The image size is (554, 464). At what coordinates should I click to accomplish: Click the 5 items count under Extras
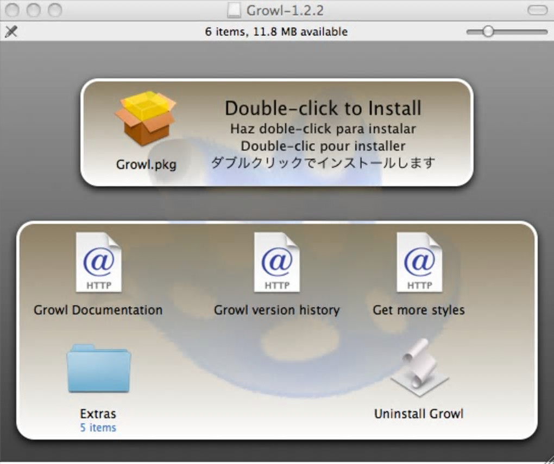tap(98, 428)
